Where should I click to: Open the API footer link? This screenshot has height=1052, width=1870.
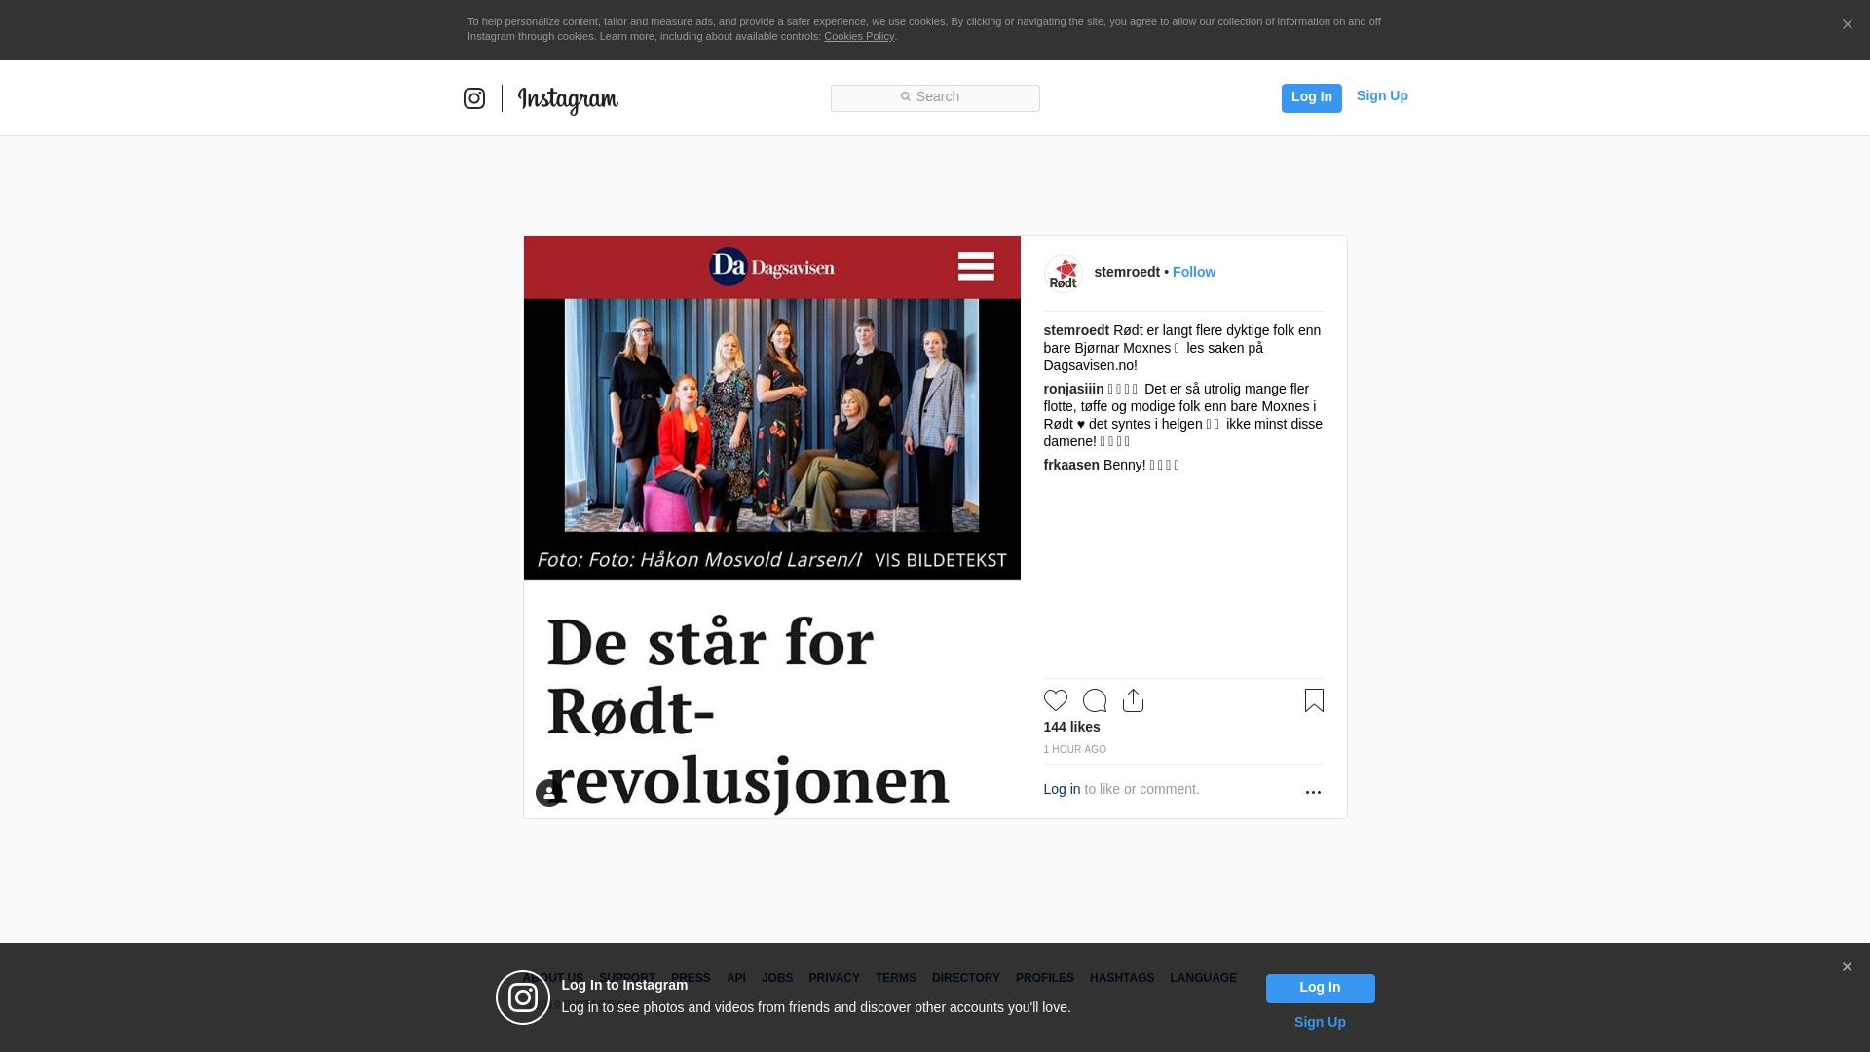736,978
